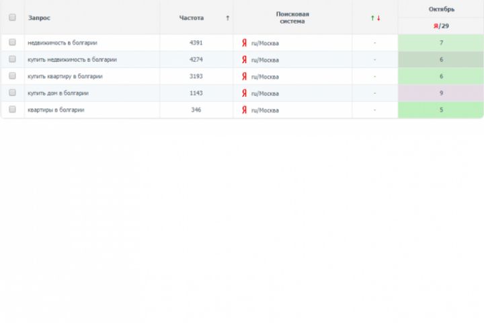Select checkbox for купить дом в болгарии
The image size is (484, 323).
click(x=12, y=93)
